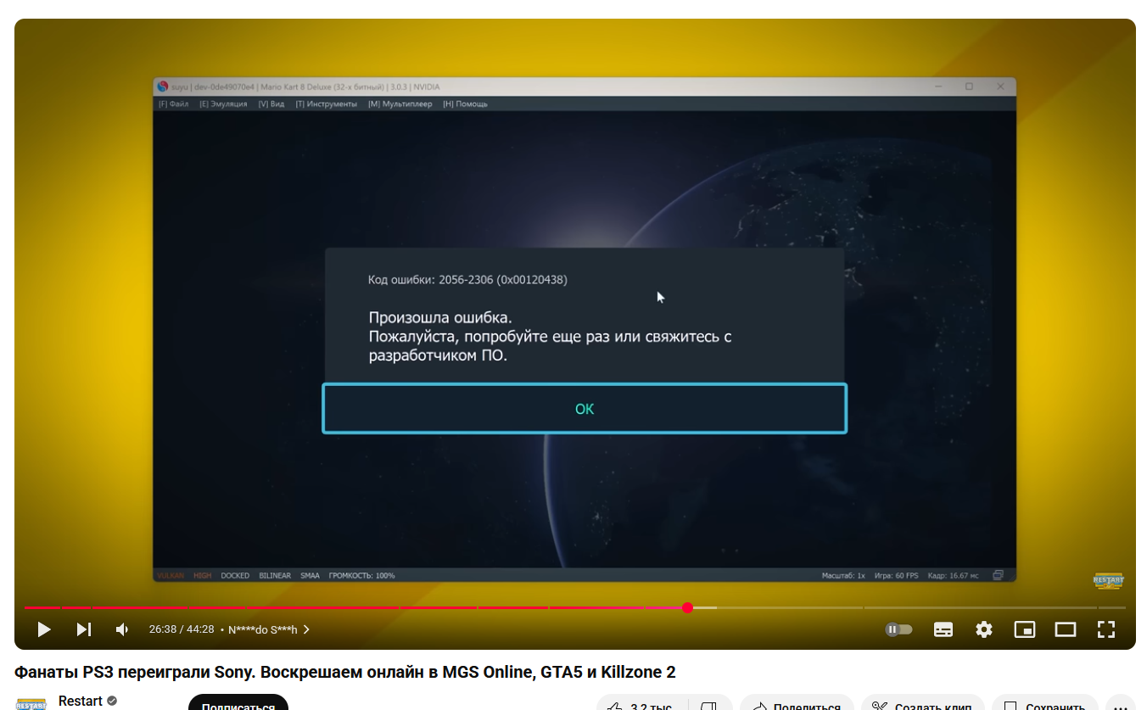This screenshot has height=710, width=1147.
Task: Open player settings gear
Action: pyautogui.click(x=984, y=629)
